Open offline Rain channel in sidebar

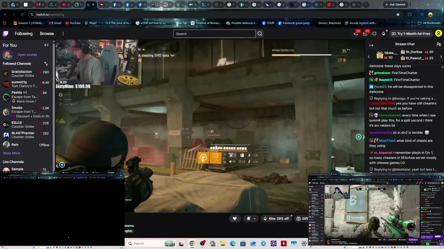coord(26,145)
